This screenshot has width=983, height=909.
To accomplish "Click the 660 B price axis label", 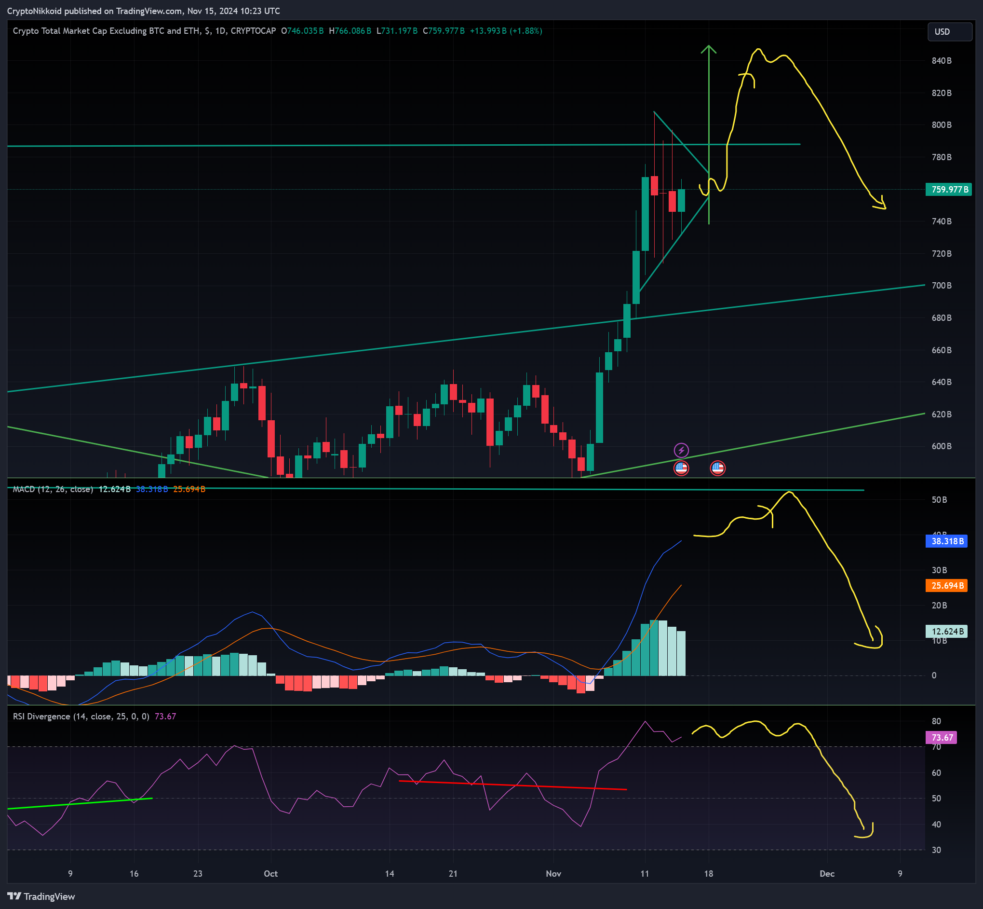I will (941, 350).
